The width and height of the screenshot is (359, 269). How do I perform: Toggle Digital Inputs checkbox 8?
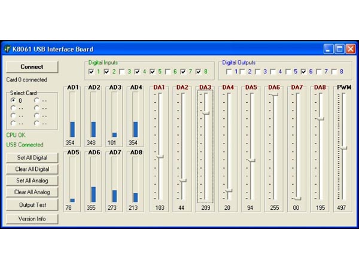point(199,72)
